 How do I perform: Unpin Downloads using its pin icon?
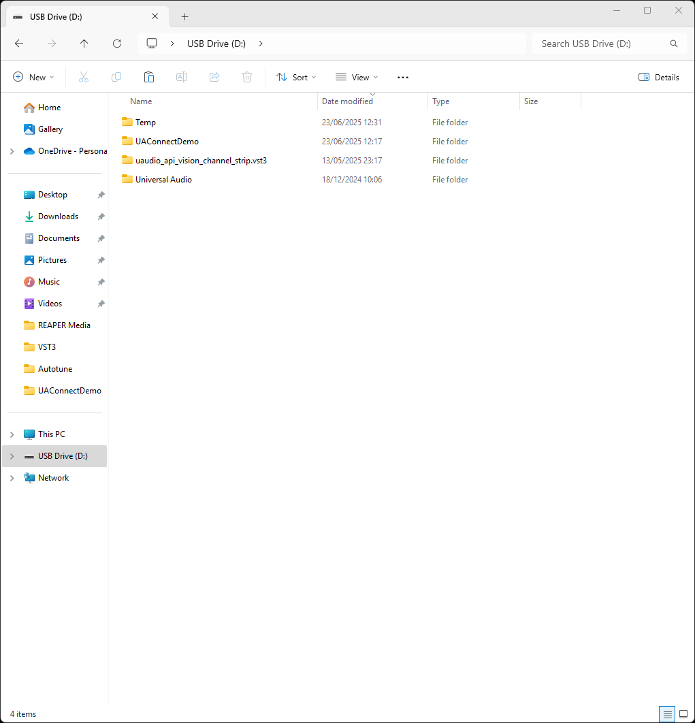pos(101,216)
